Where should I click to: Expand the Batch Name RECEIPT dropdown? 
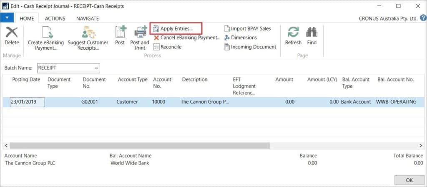click(x=96, y=68)
